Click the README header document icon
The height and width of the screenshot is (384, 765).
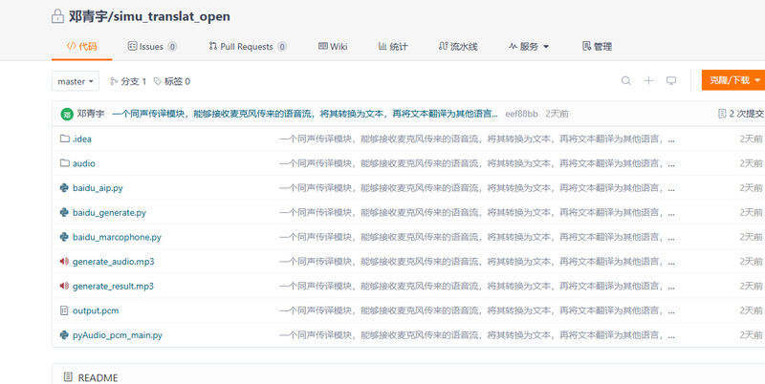68,377
